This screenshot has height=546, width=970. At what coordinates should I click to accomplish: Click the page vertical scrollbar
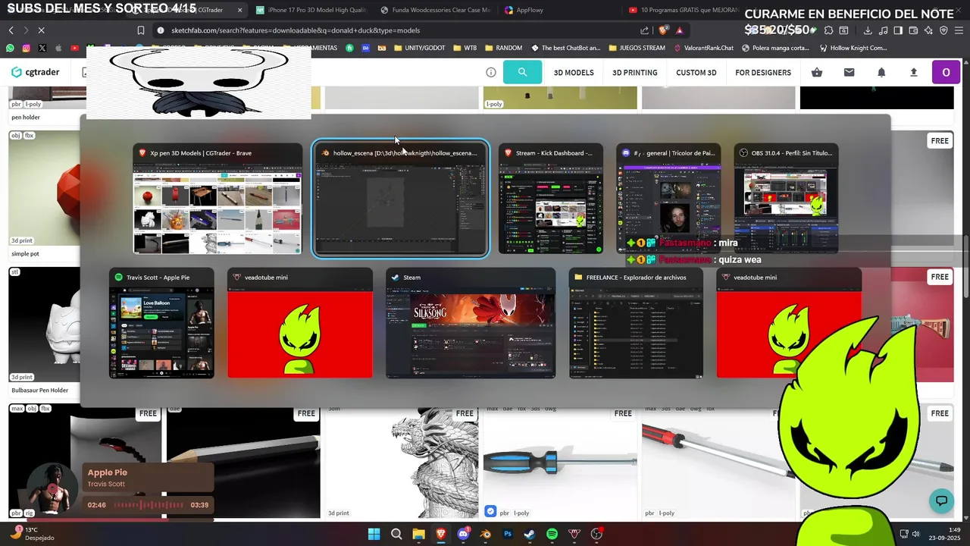coord(965,265)
